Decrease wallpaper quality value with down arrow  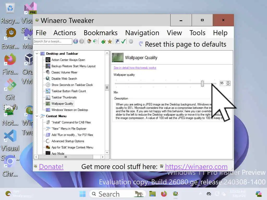[x=228, y=84]
